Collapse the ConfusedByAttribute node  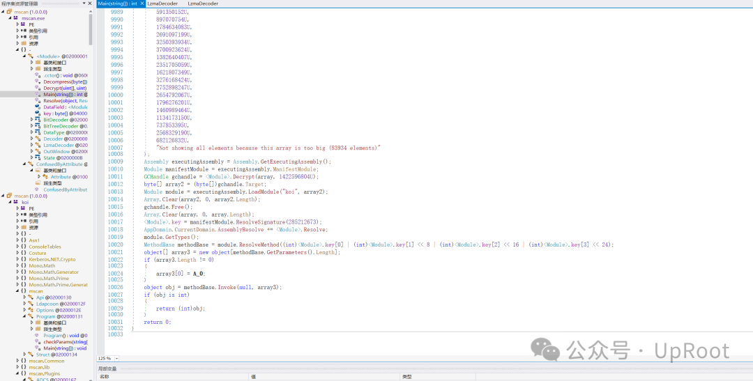(24, 164)
